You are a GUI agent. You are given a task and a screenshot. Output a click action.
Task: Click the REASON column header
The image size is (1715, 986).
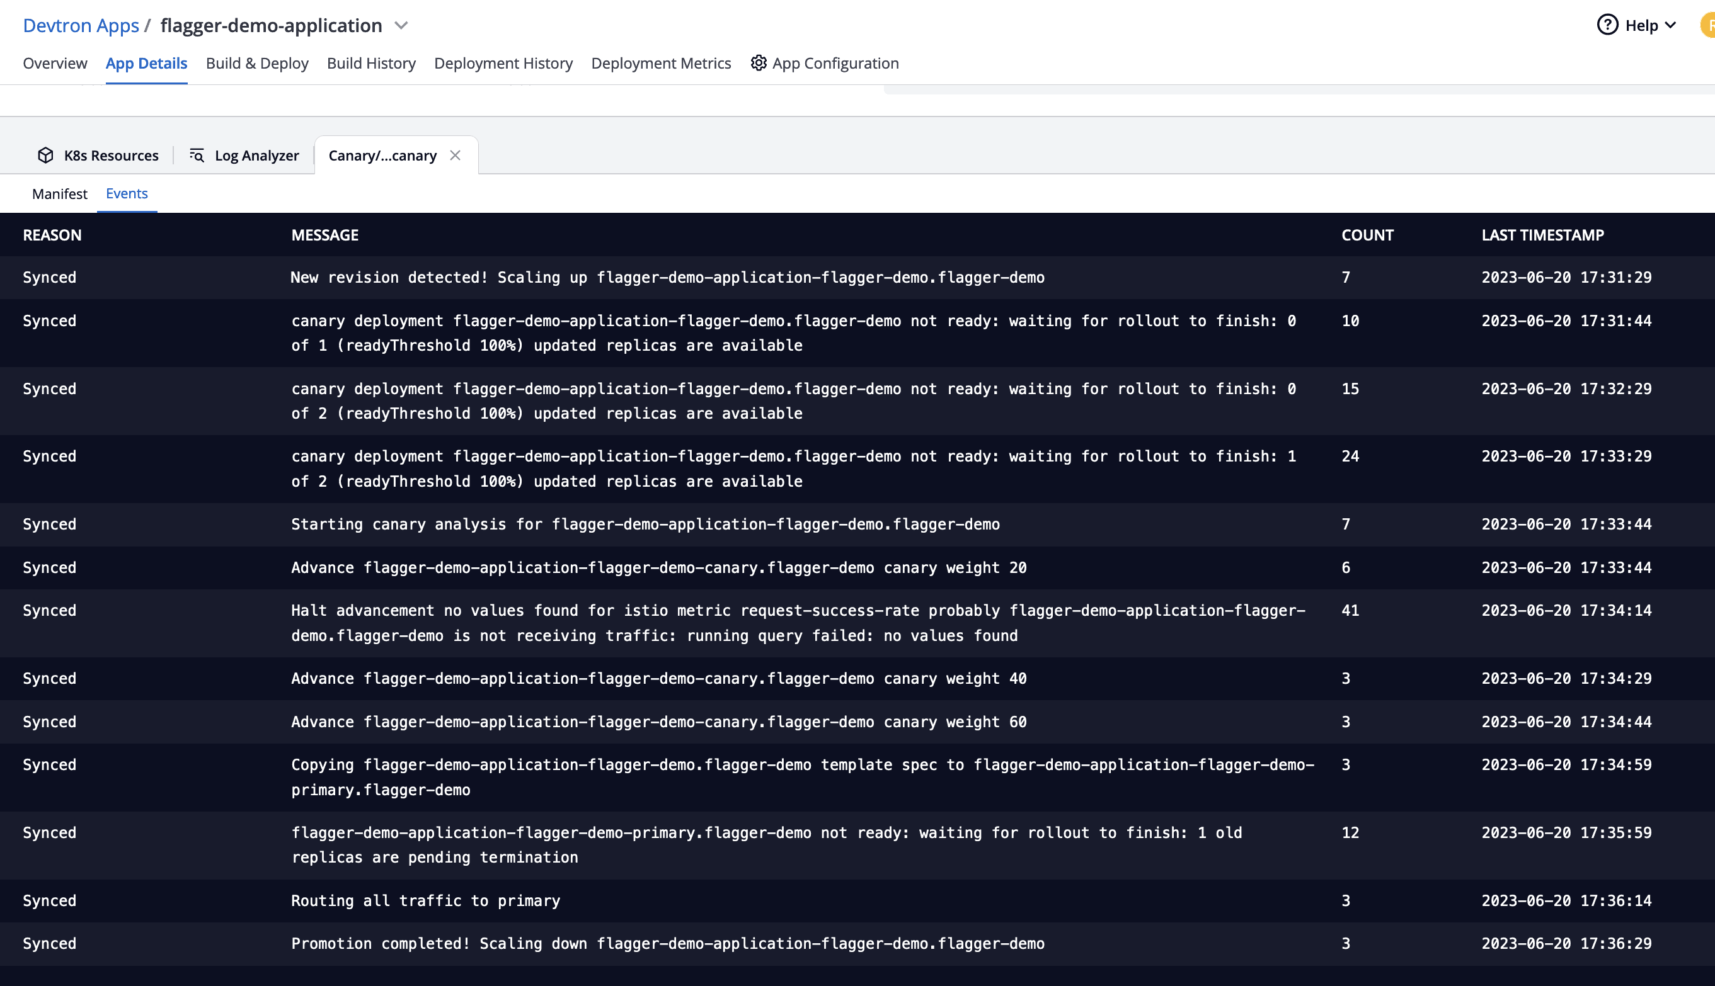pyautogui.click(x=52, y=235)
